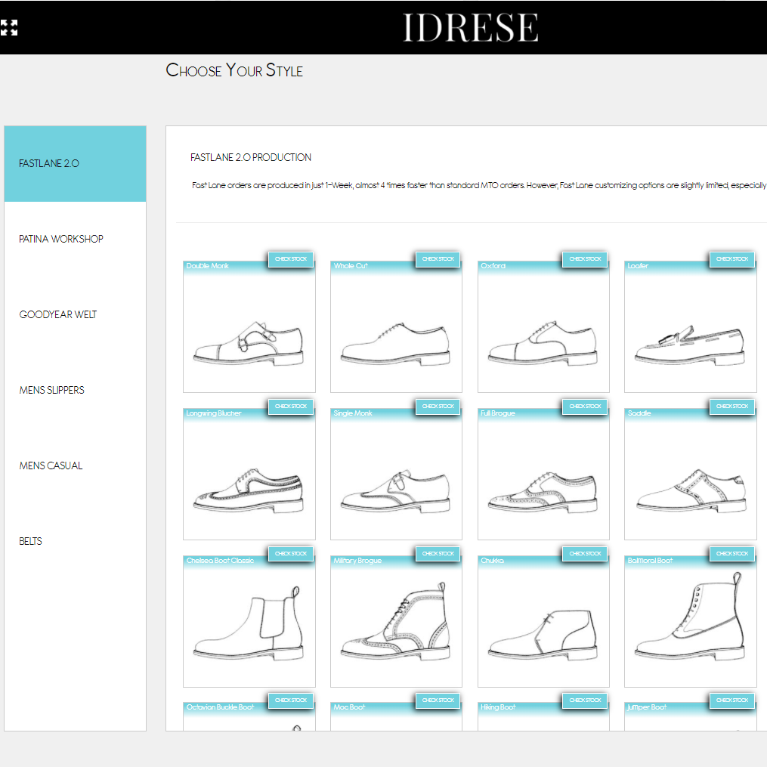Screen dimensions: 767x767
Task: Click the IDRESE logo
Action: [470, 27]
